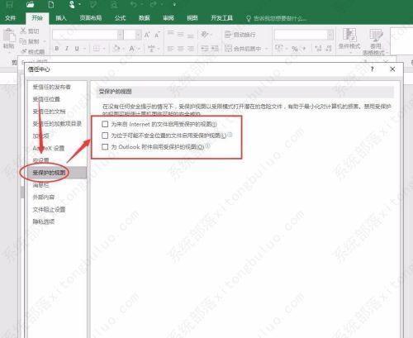Image resolution: width=413 pixels, height=338 pixels.
Task: Select File Block Settings (文件阻止设置) in sidebar
Action: (x=49, y=209)
